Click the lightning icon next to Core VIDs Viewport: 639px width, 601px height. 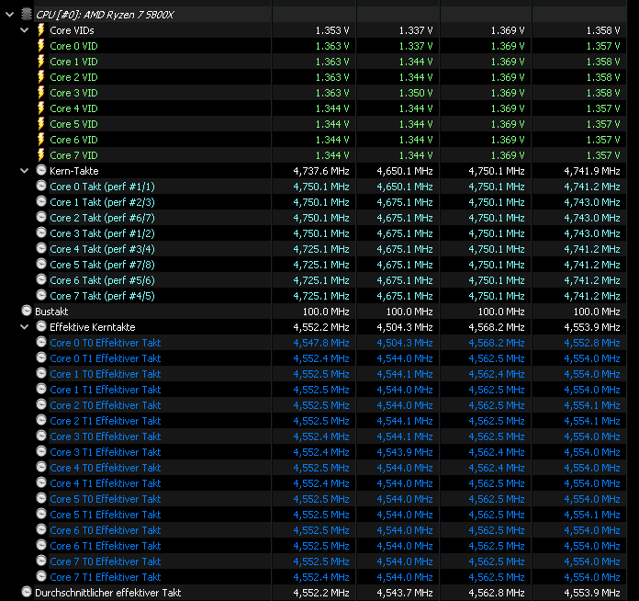click(40, 29)
